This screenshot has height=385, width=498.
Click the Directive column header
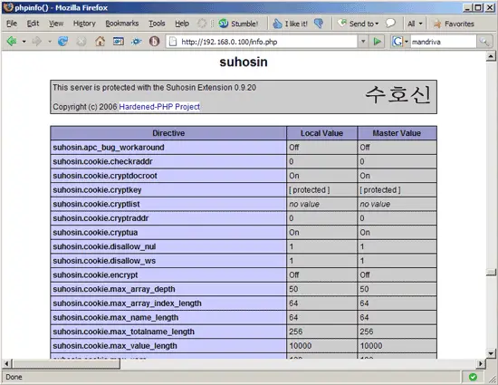(x=168, y=133)
